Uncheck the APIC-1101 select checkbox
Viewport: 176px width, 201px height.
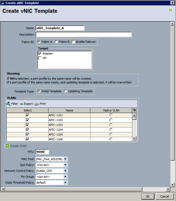click(x=27, y=115)
